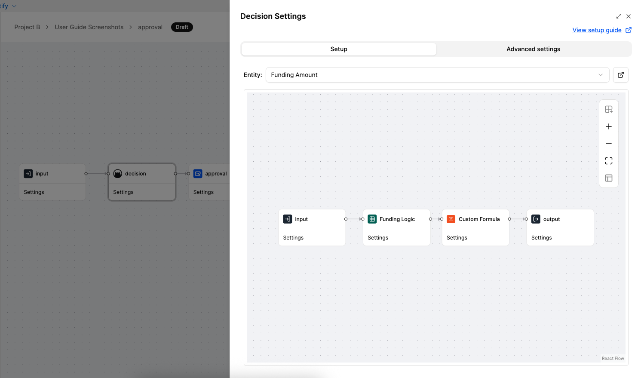Click the layout panel icon in canvas controls
The image size is (641, 378).
pos(609,178)
